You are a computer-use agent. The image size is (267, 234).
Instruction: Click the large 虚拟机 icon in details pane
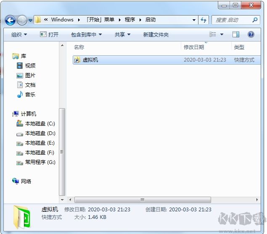pyautogui.click(x=22, y=217)
